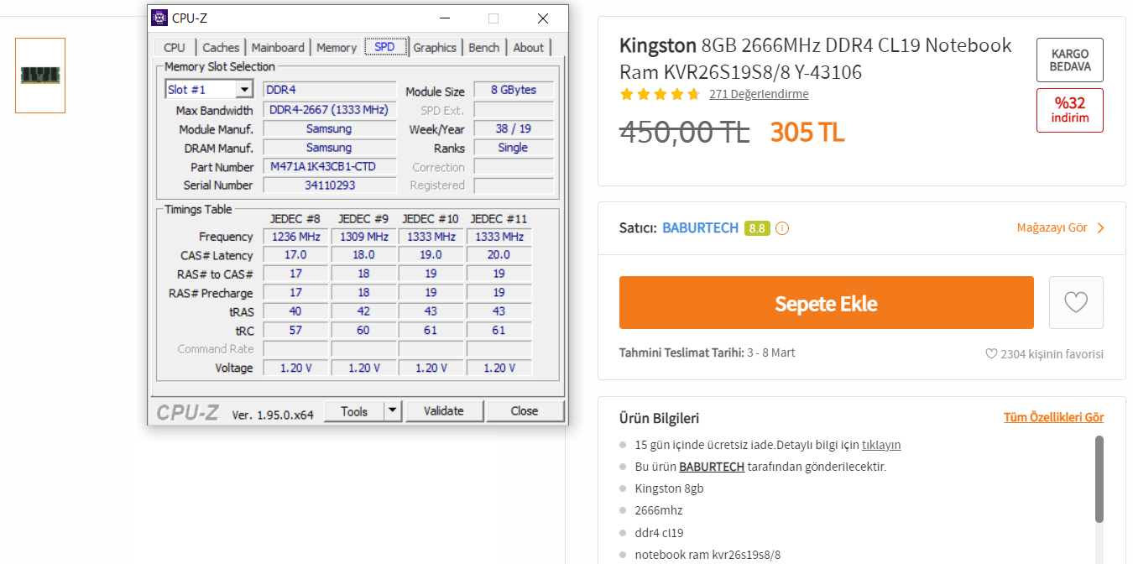This screenshot has height=564, width=1133.
Task: Switch to the CPU tab
Action: pos(175,48)
